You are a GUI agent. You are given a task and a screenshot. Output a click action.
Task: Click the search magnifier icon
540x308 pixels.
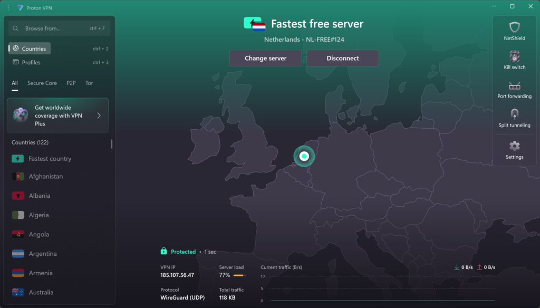(x=15, y=28)
